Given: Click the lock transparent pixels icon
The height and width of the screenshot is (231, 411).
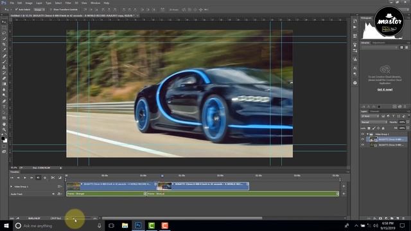Looking at the screenshot, I should click(369, 128).
